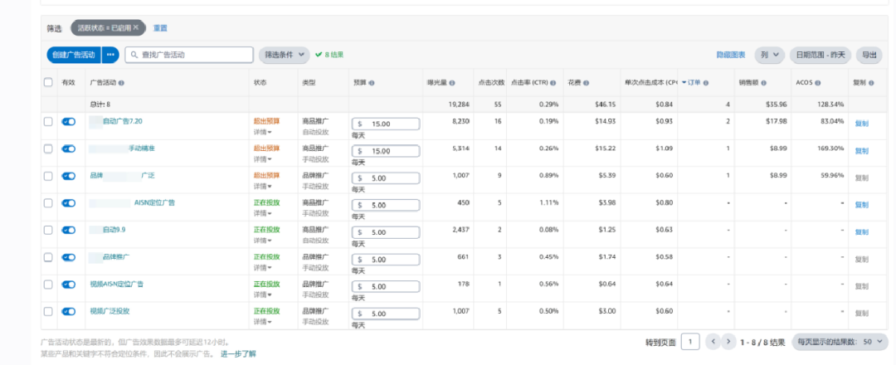Open the 自动广告7.20 campaign link

tap(122, 121)
